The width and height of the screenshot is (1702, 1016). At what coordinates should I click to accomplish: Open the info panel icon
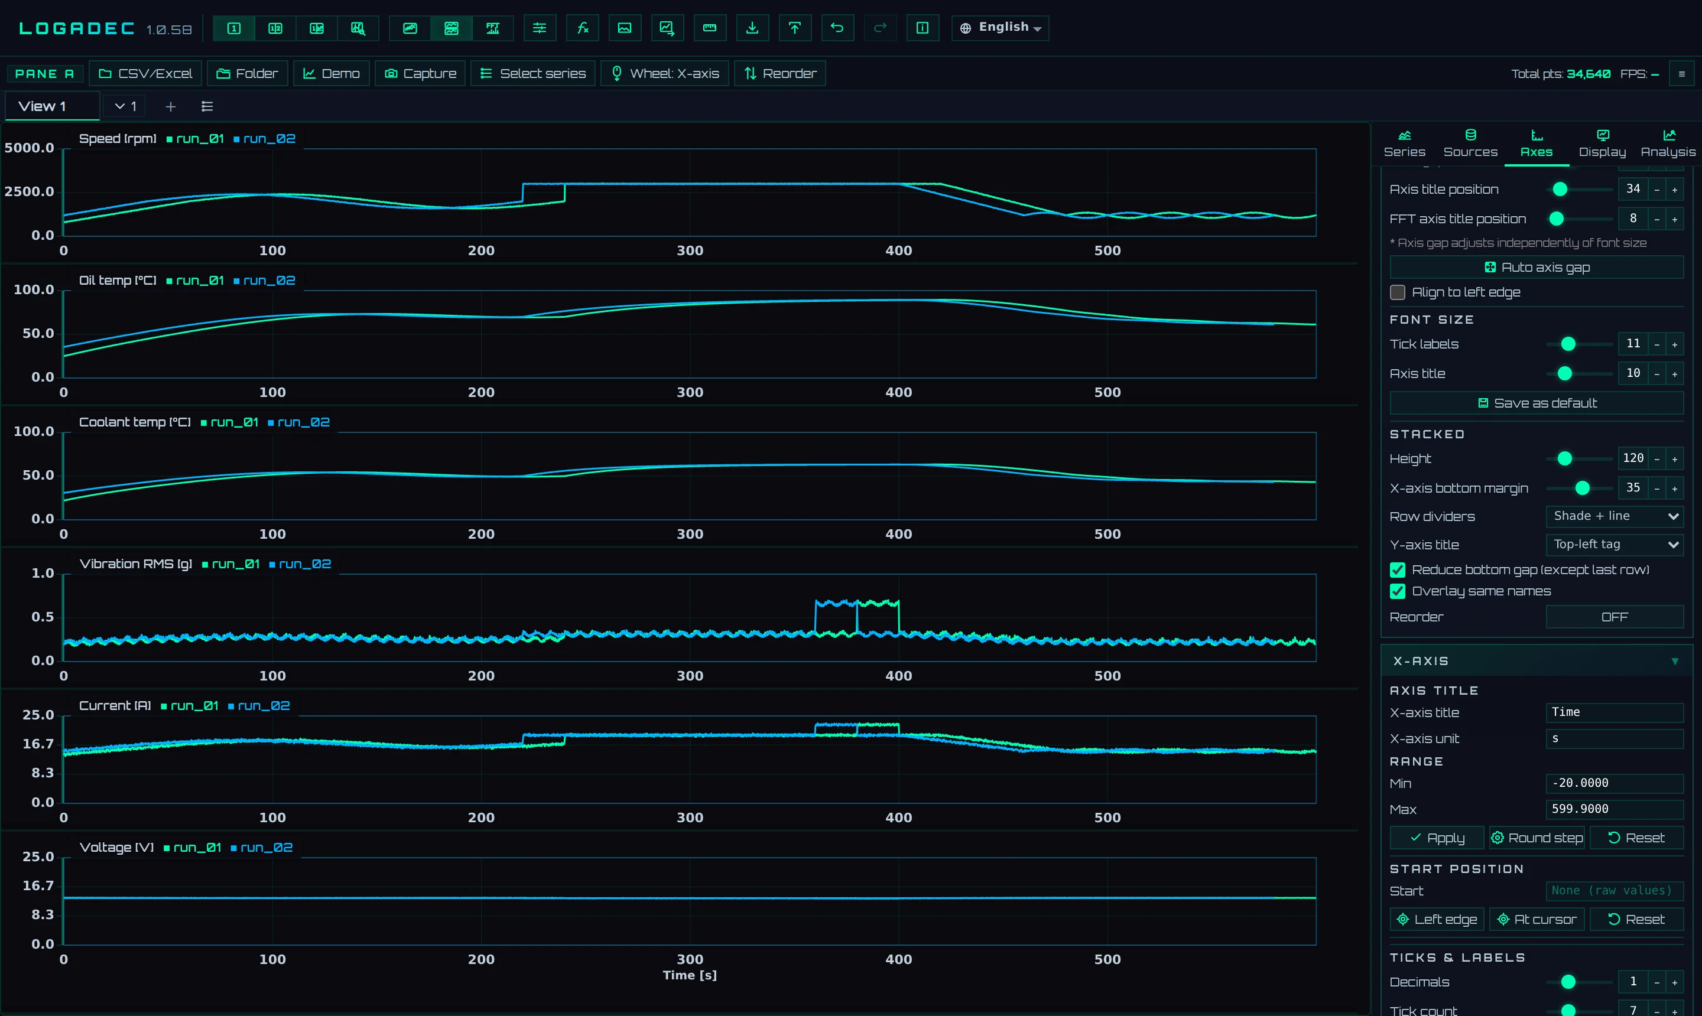923,28
